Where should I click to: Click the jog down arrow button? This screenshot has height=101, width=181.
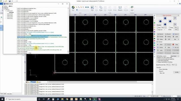165,24
